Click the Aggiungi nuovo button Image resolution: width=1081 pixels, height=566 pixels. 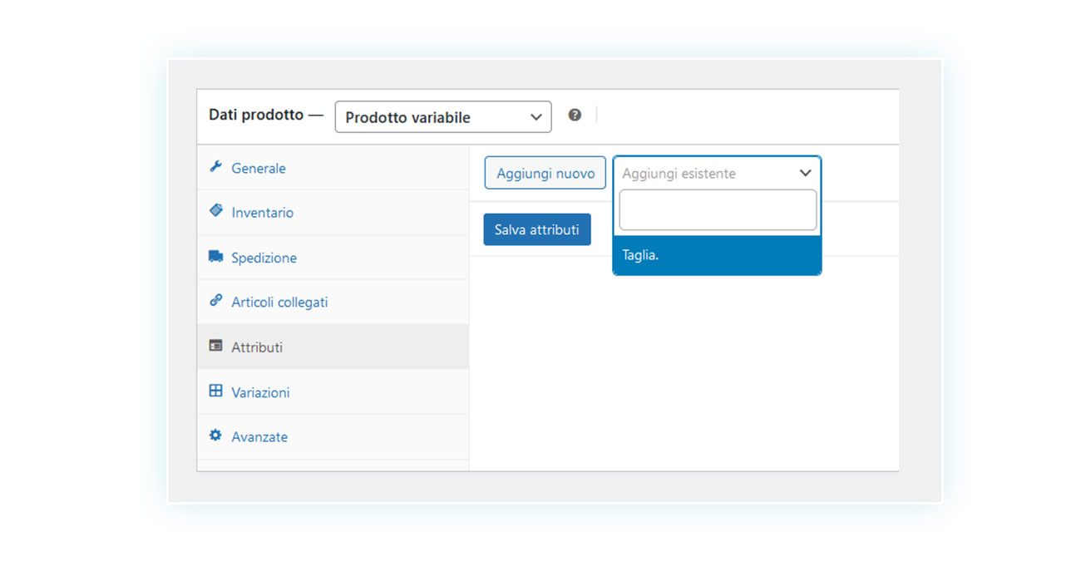[x=545, y=173]
